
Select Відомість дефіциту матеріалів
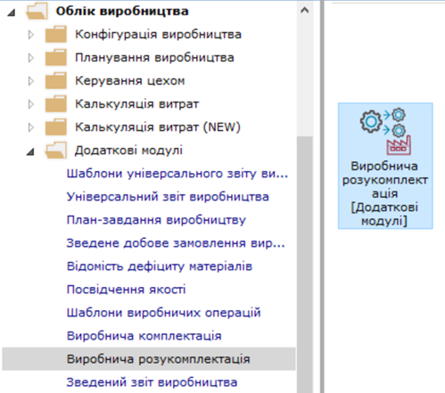[160, 266]
